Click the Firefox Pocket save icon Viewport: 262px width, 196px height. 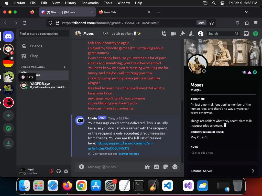pyautogui.click(x=237, y=23)
